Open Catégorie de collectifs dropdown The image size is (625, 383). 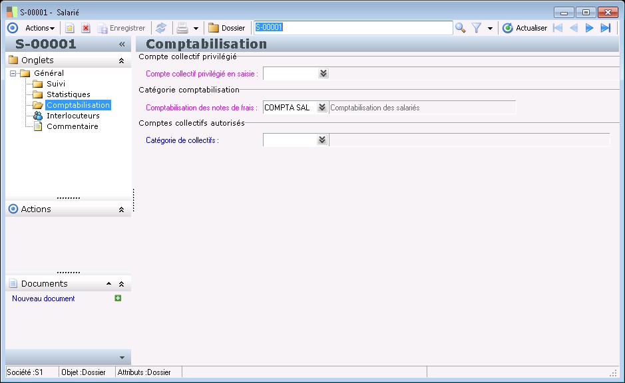tap(322, 140)
